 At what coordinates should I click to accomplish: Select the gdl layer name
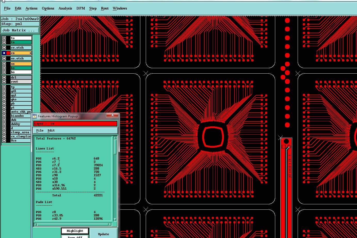pos(21,91)
